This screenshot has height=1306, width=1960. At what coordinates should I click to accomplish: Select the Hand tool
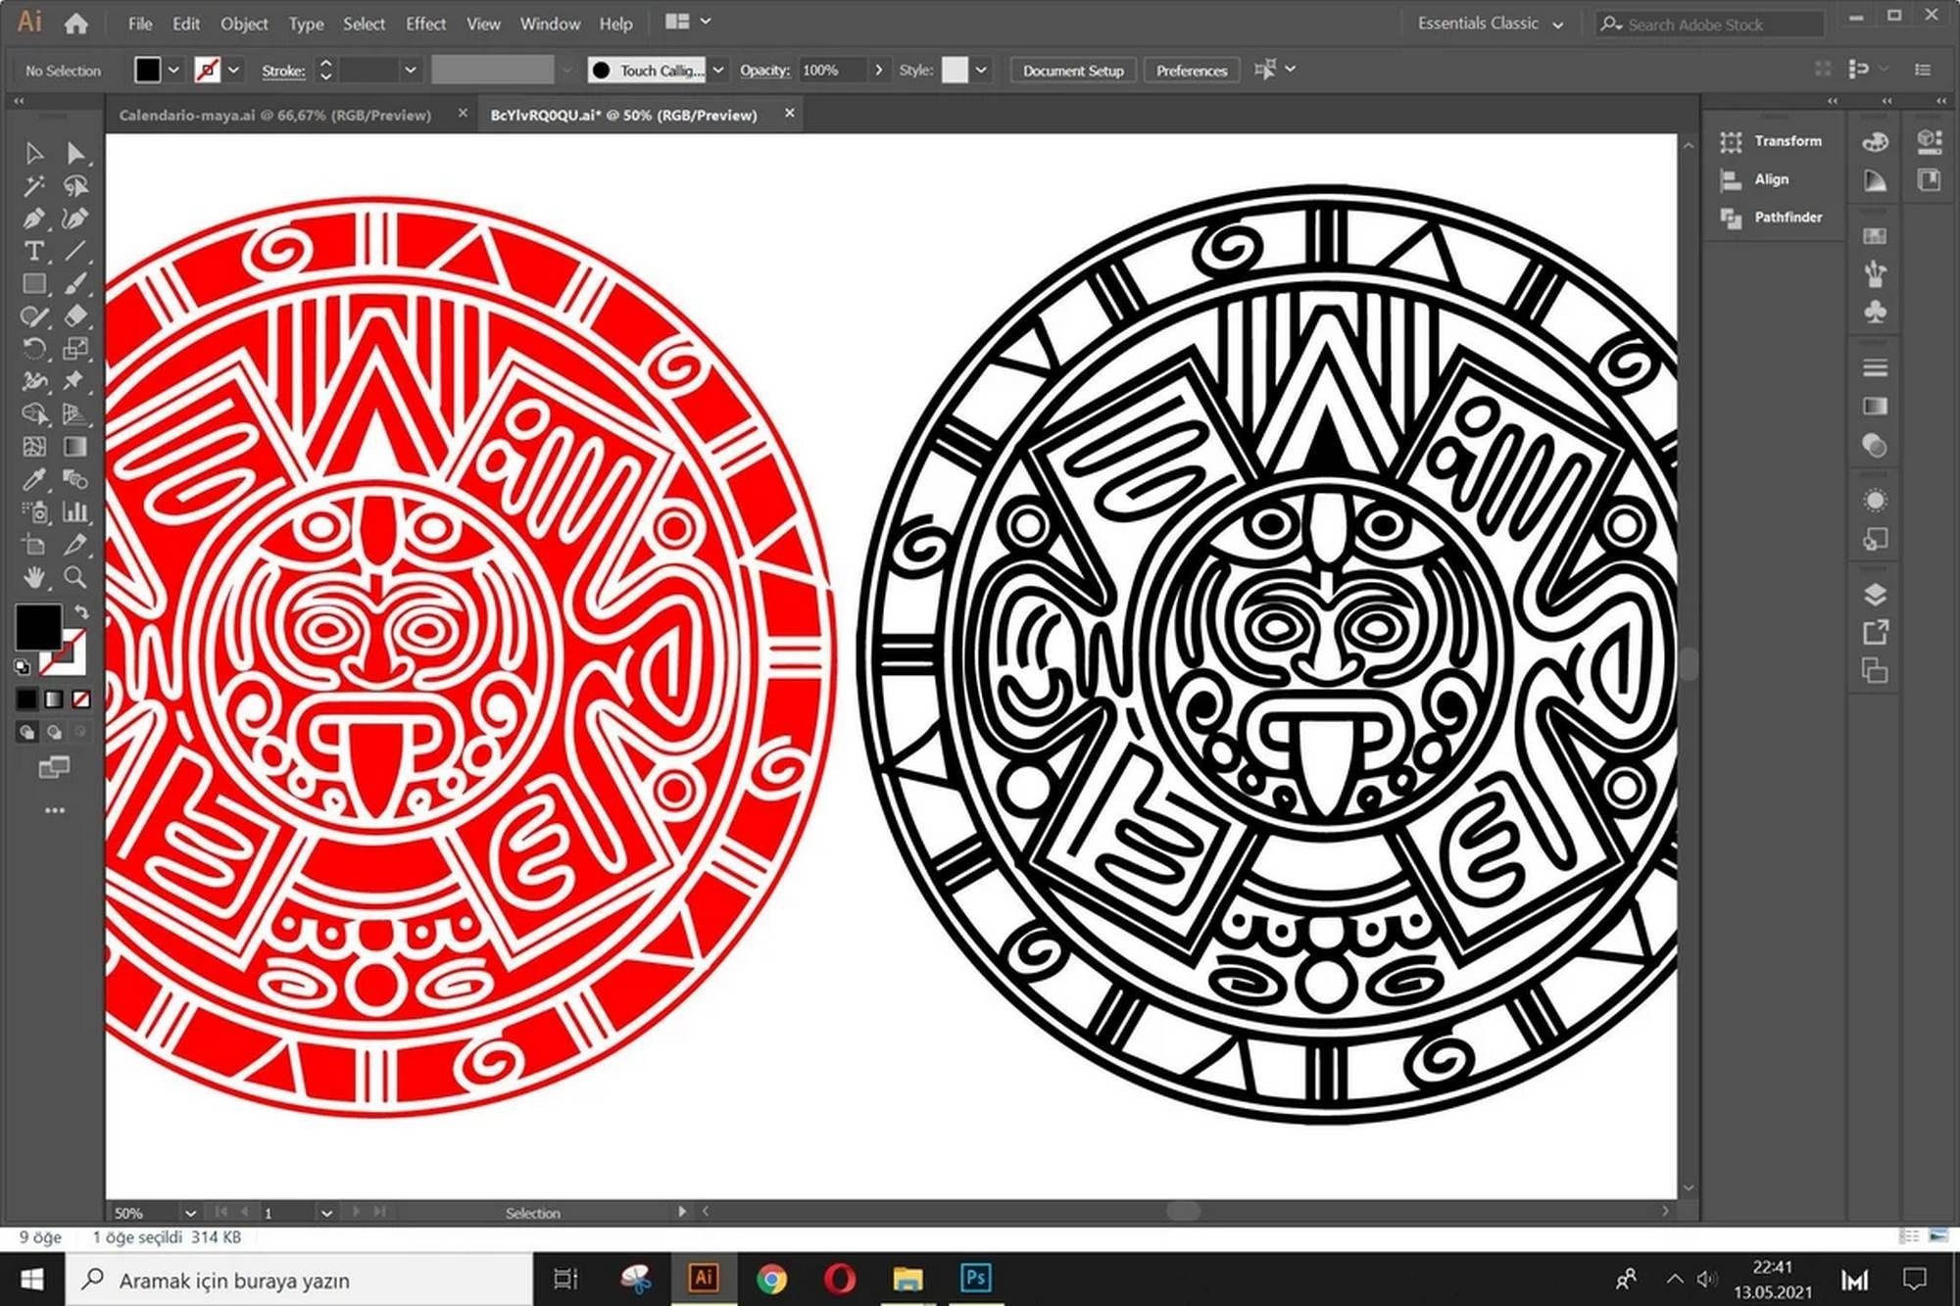coord(34,577)
